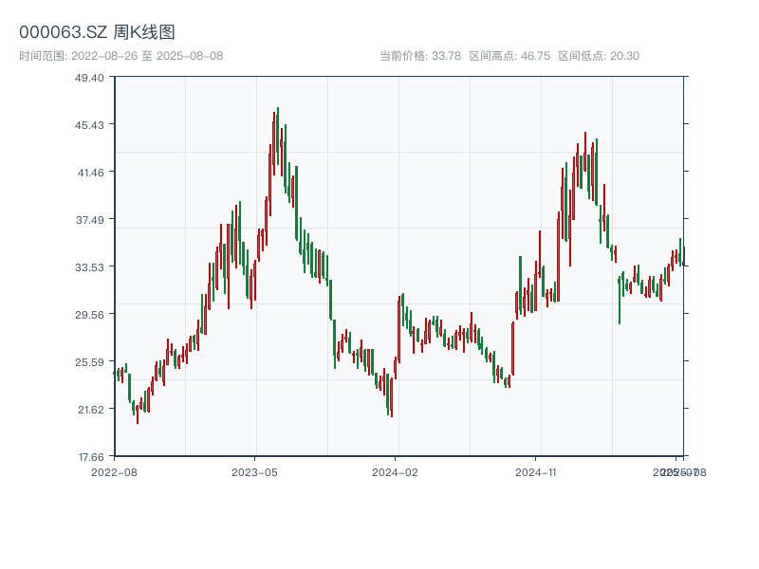
Task: Select the 21.62 price axis label
Action: coord(89,409)
